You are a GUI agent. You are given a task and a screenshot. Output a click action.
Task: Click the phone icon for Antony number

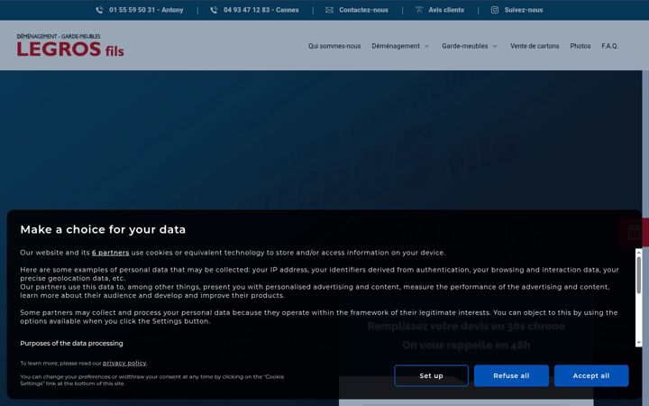(99, 10)
